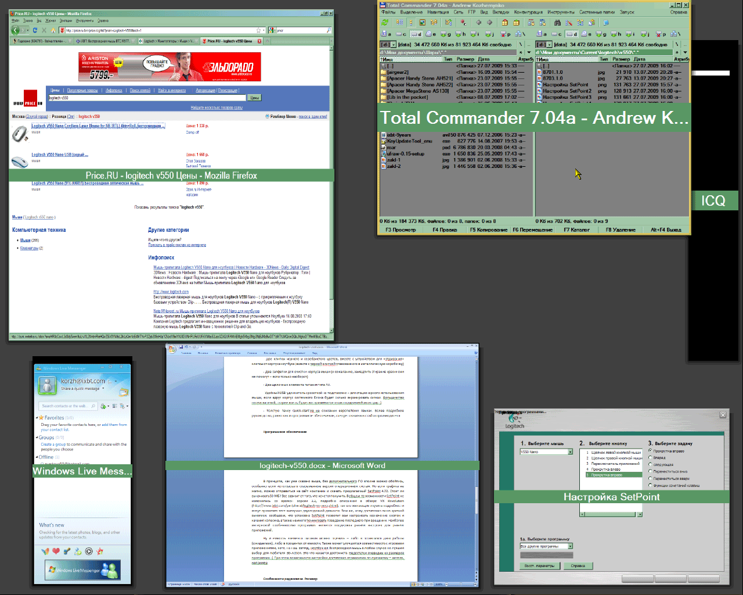Viewport: 743px width, 595px height.
Task: Click the user avatar in Windows Live Messenger
Action: point(47,385)
